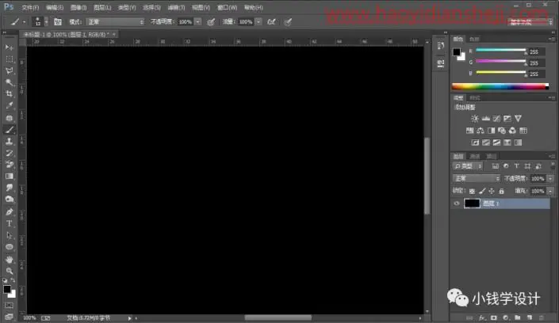The height and width of the screenshot is (323, 559).
Task: Select the Lasso tool
Action: (10, 71)
